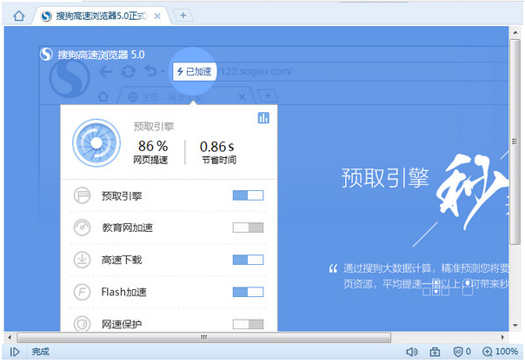525x363 pixels.
Task: Open the toolbox icon in status bar
Action: tap(435, 352)
